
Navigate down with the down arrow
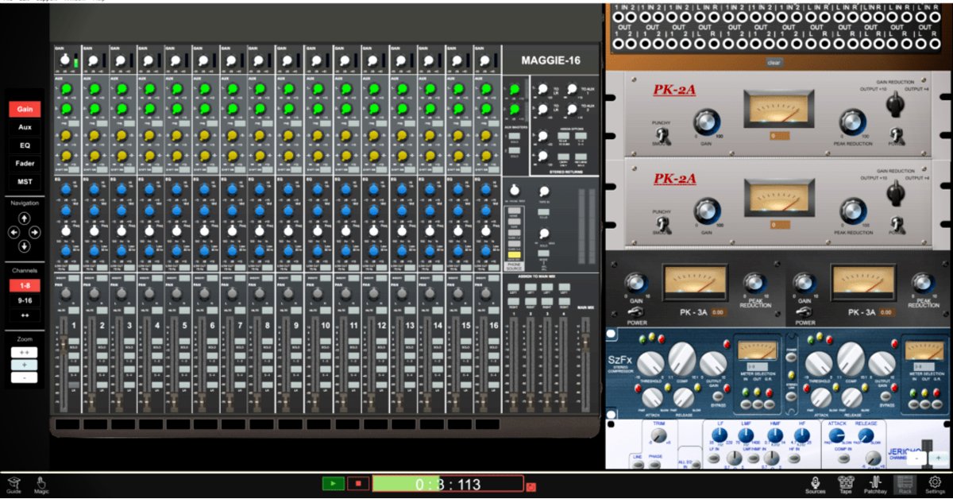tap(25, 246)
